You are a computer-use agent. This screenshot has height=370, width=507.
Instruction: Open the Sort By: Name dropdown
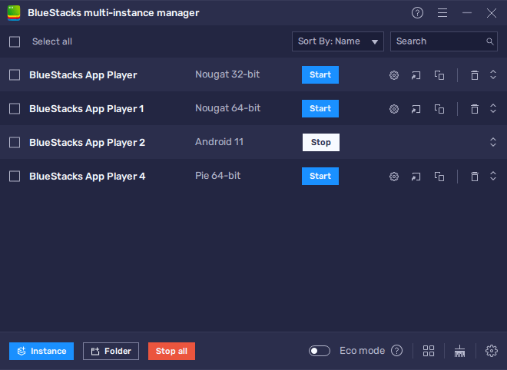[x=338, y=41]
